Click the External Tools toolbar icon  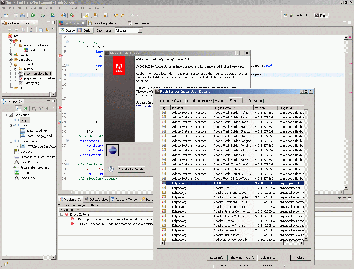72,15
